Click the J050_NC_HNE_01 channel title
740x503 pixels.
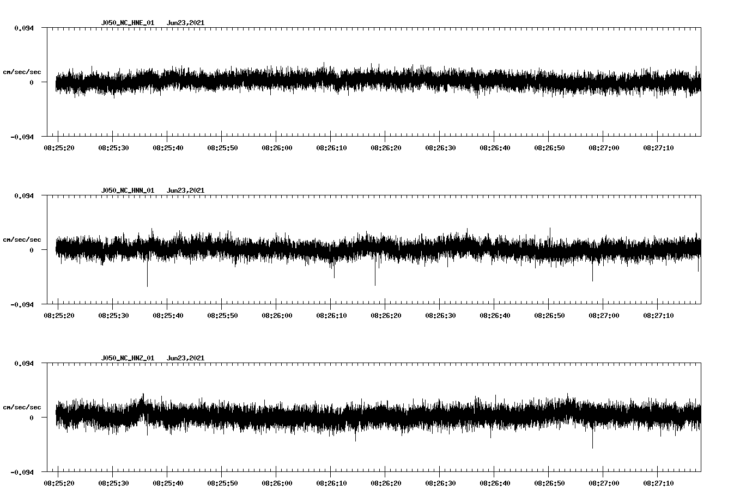(128, 23)
